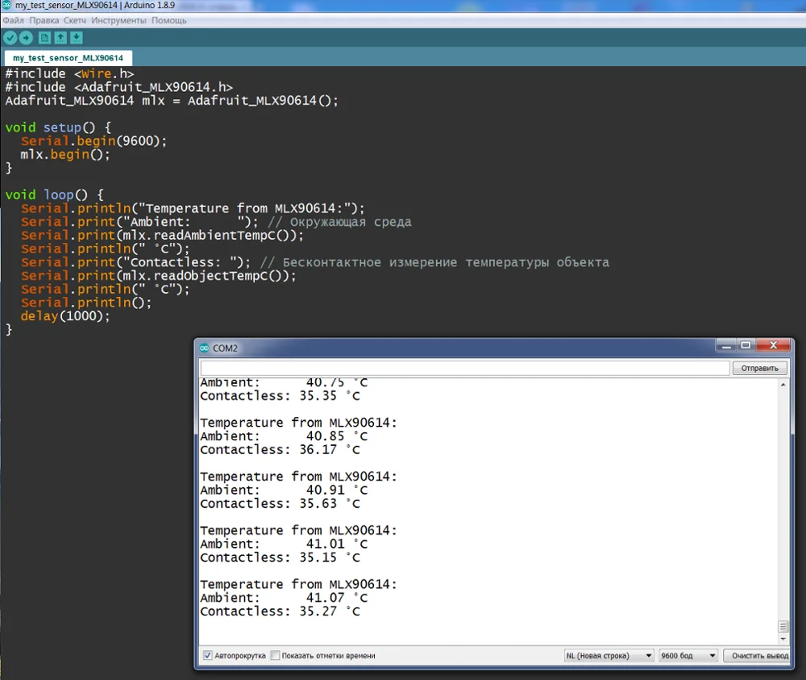Select the my_test_sensor_MLX90614 tab
Image resolution: width=806 pixels, height=680 pixels.
point(68,58)
